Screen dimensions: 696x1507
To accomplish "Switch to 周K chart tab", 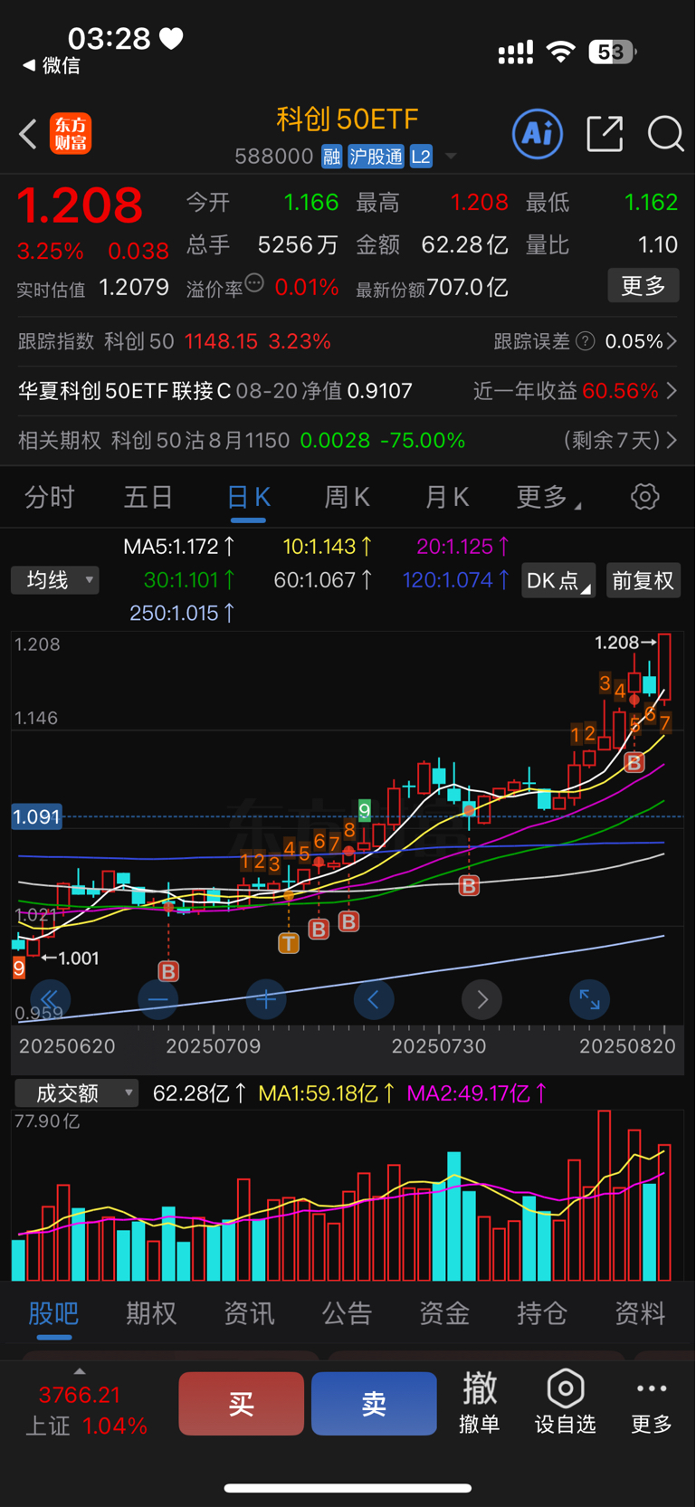I will coord(348,497).
